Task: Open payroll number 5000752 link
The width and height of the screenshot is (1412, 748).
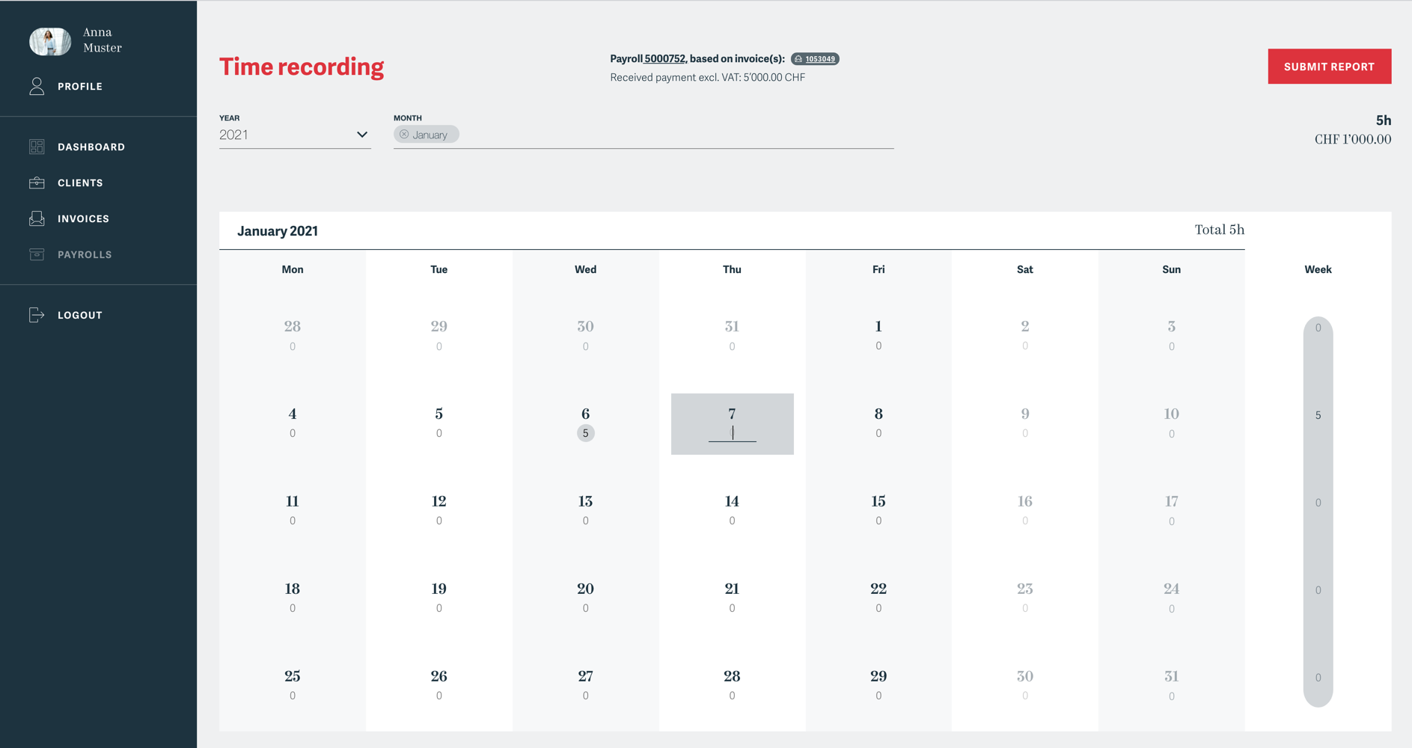Action: (664, 58)
